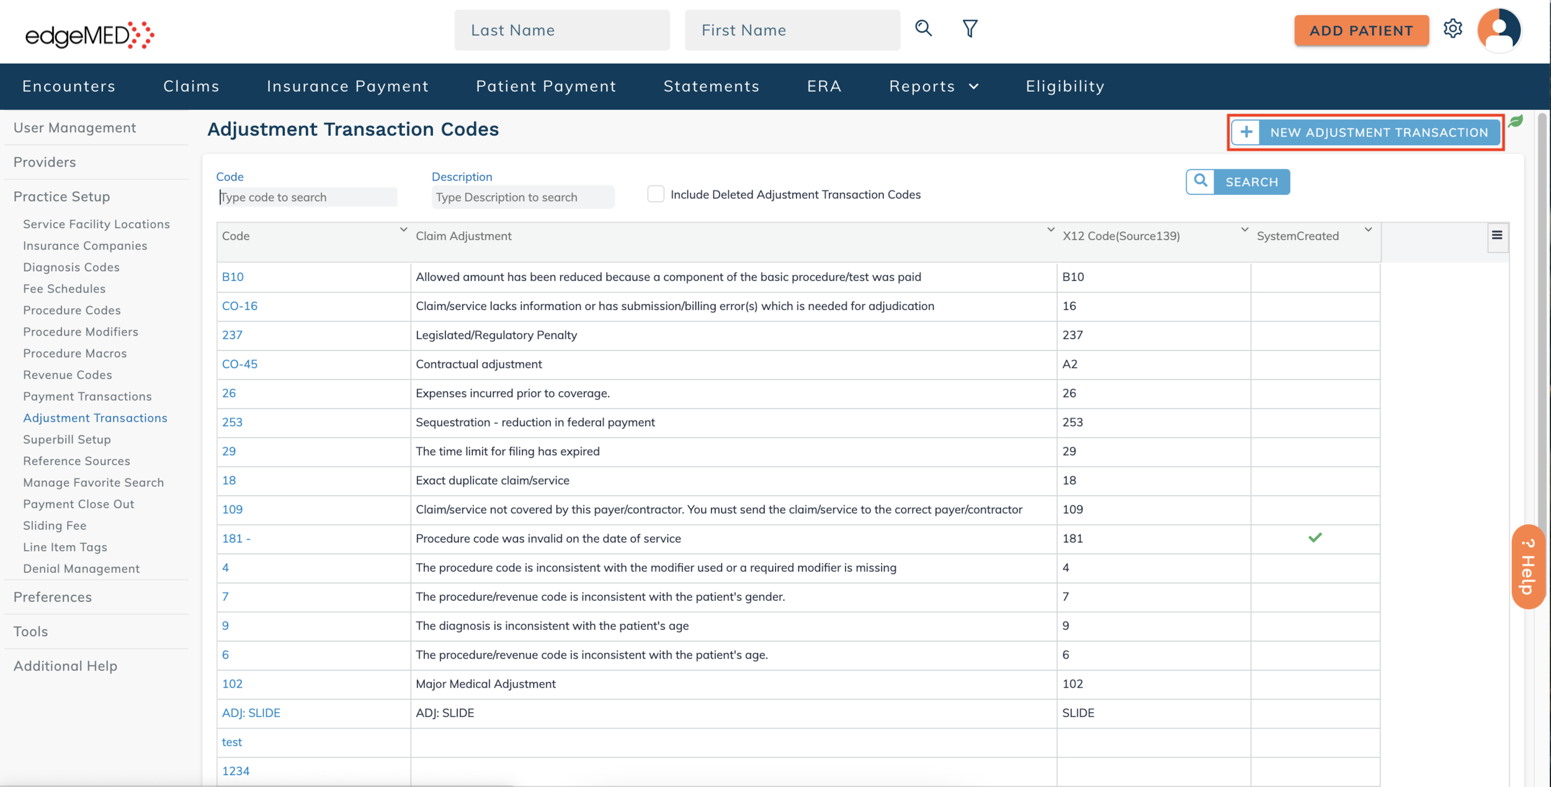Viewport: 1551px width, 787px height.
Task: Open Additional Help in sidebar
Action: click(x=65, y=665)
